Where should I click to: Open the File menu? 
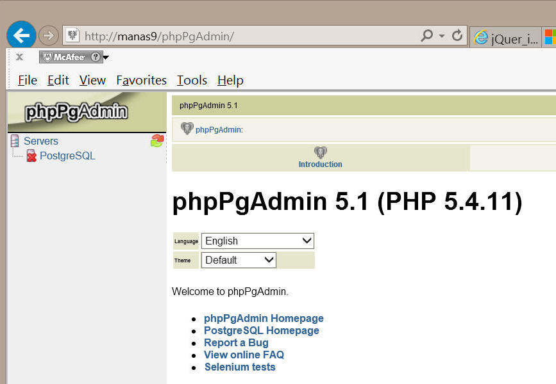pyautogui.click(x=28, y=81)
